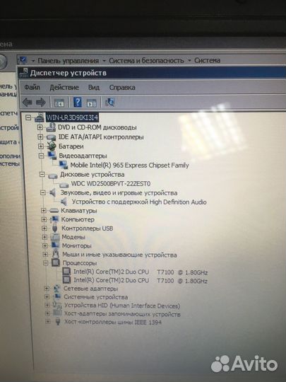Click the Дисковые устройства disk icon
The height and width of the screenshot is (382, 286).
pos(53,175)
